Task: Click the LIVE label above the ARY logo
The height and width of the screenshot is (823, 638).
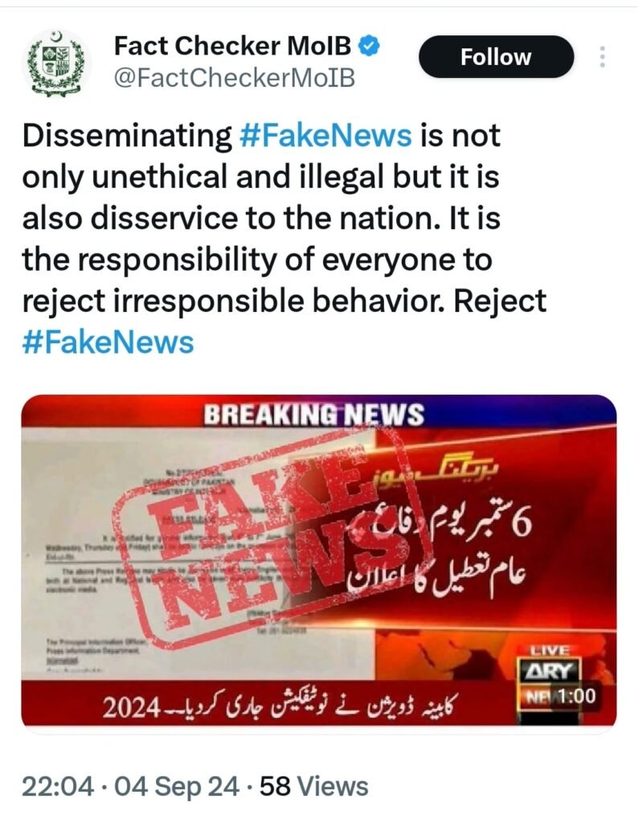Action: coord(550,651)
